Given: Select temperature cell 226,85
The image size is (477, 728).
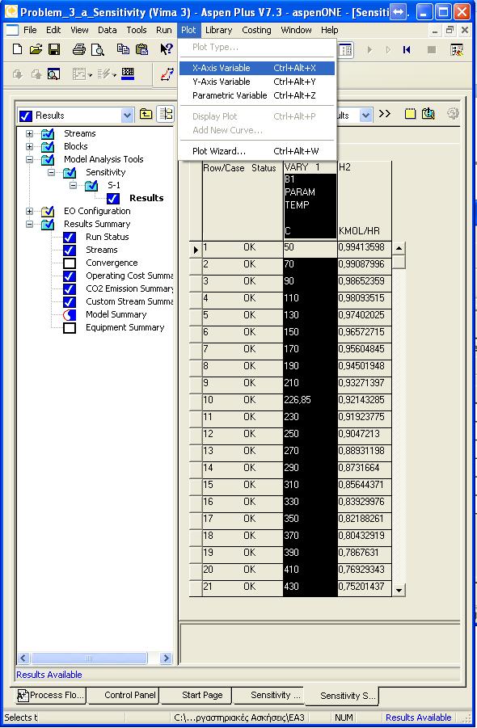Looking at the screenshot, I should pyautogui.click(x=310, y=400).
